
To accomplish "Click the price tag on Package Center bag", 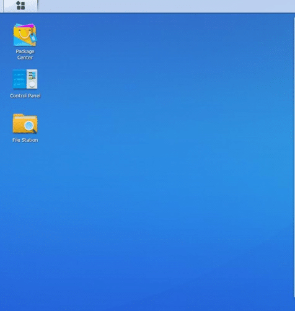I will pos(33,38).
